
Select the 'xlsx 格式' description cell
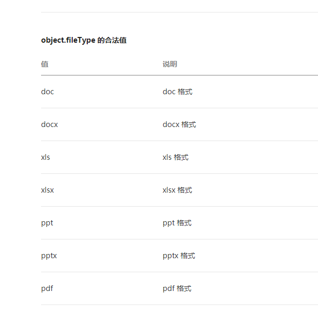pos(177,190)
